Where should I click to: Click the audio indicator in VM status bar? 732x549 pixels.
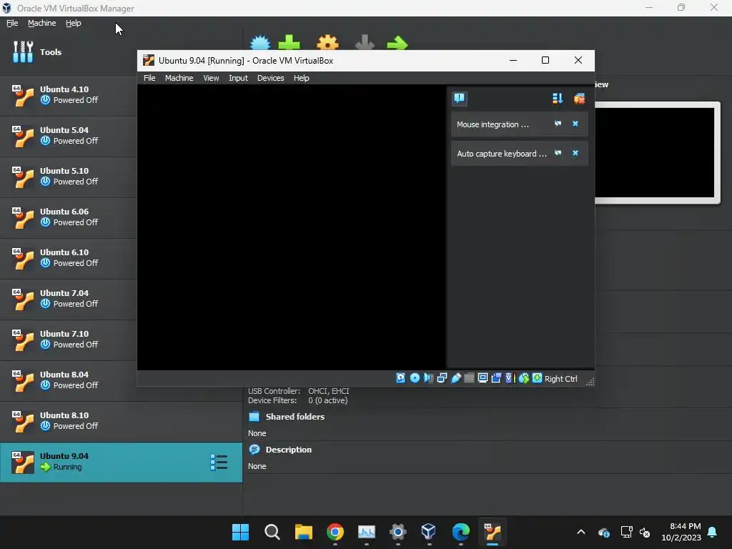pos(428,378)
